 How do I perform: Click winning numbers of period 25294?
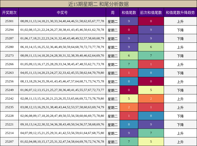(x=62, y=30)
